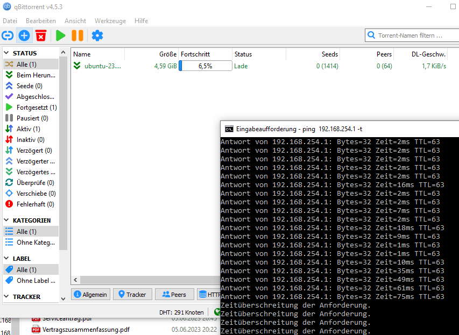Click the add torrent file plus icon

(x=24, y=35)
